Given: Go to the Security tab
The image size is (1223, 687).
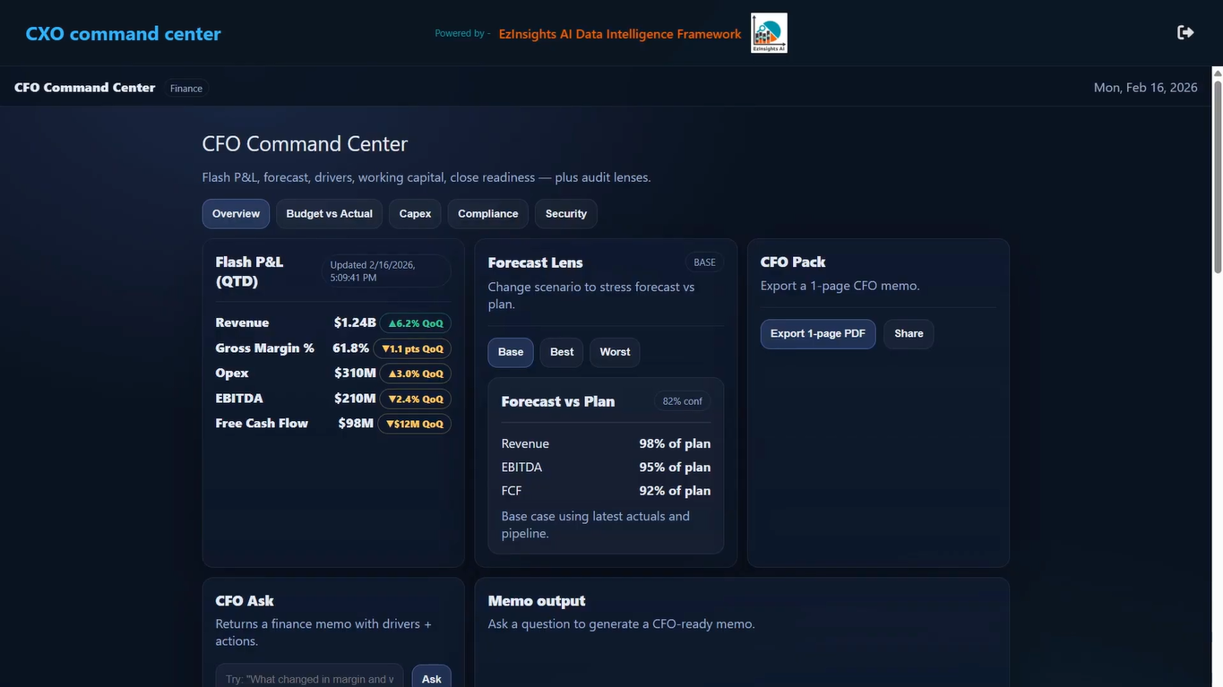Looking at the screenshot, I should [x=566, y=214].
